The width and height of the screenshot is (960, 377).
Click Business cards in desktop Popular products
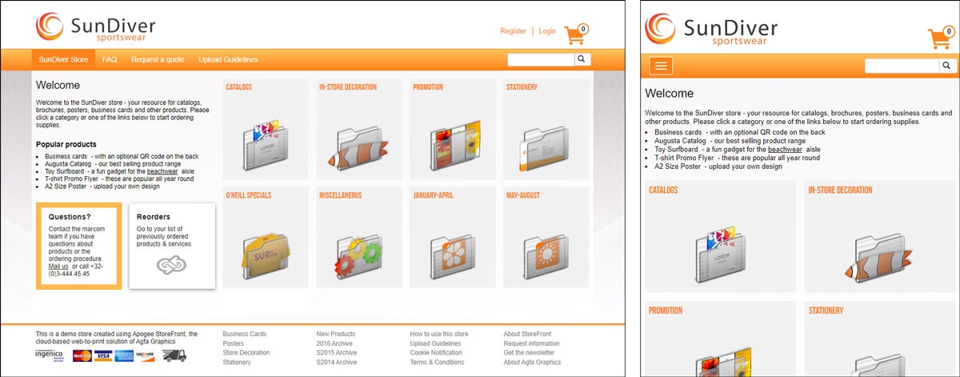pos(66,156)
